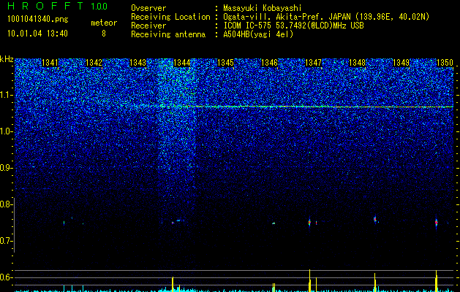
Task: Click the Ovserver label
Action: point(148,8)
